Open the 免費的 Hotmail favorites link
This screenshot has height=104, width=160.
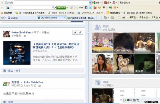point(144,13)
